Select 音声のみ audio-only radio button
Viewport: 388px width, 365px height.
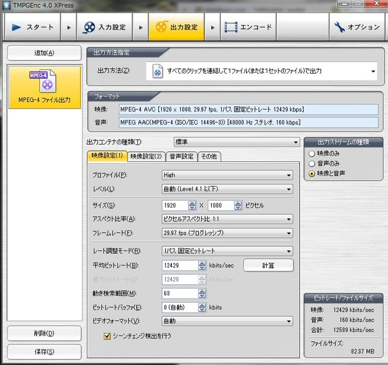click(312, 164)
